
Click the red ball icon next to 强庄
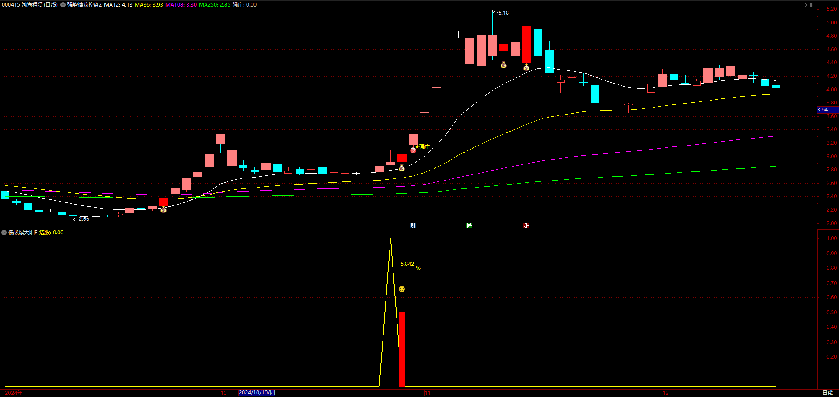pyautogui.click(x=413, y=150)
